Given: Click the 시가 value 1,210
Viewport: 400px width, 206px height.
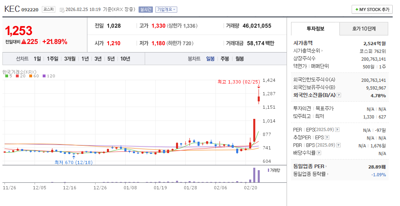Looking at the screenshot, I should click(114, 43).
